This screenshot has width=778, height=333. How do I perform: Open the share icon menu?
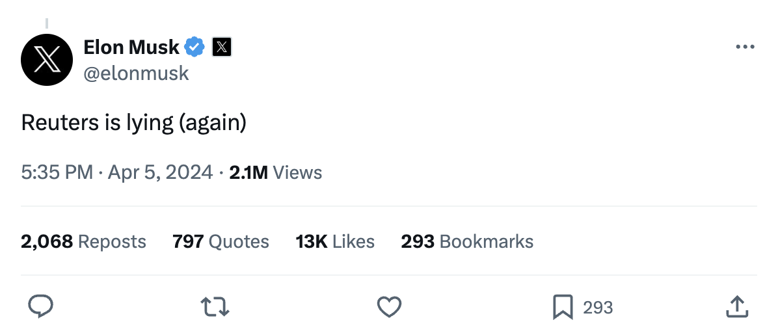[x=736, y=307]
